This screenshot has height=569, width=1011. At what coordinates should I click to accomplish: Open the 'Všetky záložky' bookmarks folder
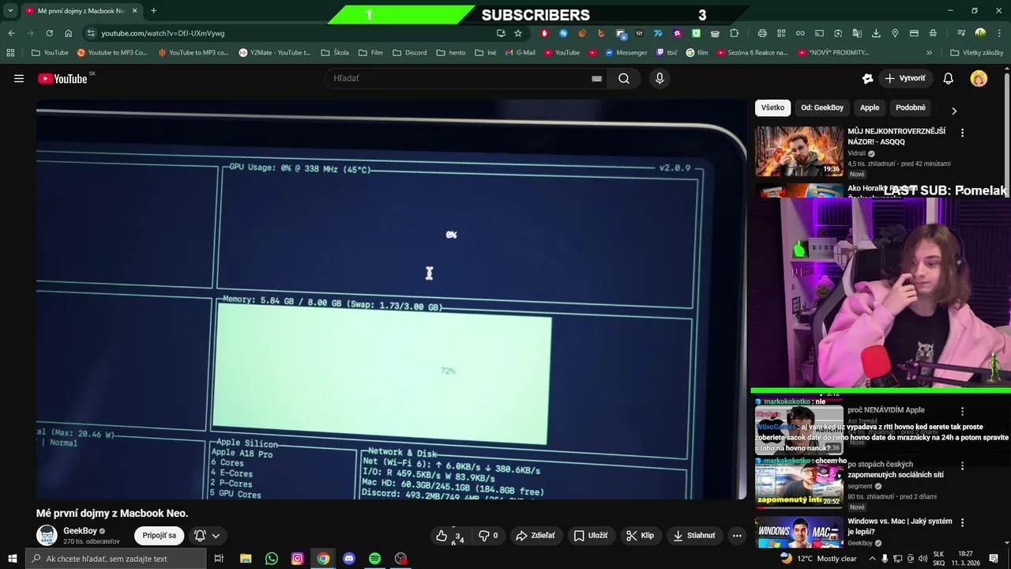pyautogui.click(x=976, y=53)
